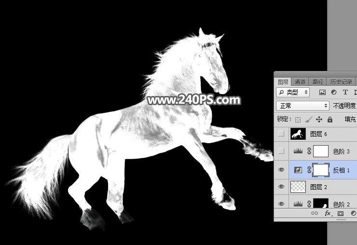This screenshot has height=245, width=357.
Task: Select layer name 反相 1
Action: coord(341,170)
